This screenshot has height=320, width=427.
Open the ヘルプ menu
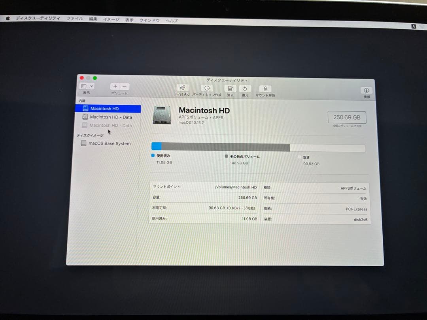point(171,19)
